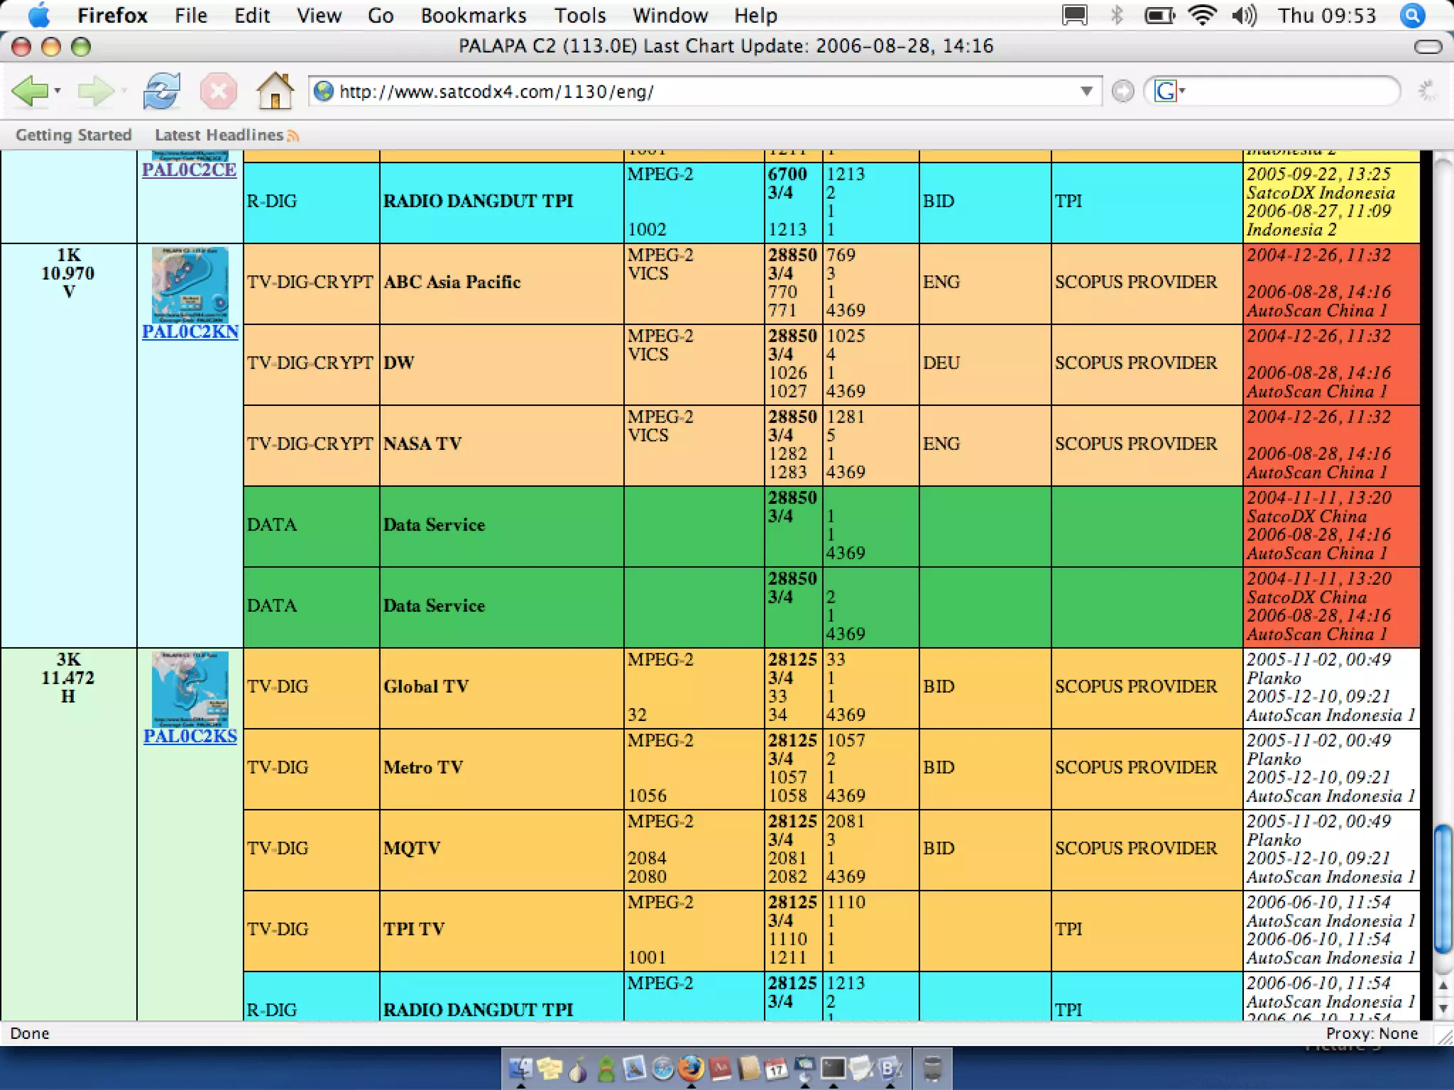
Task: Click the Getting Started bookmark
Action: (x=74, y=135)
